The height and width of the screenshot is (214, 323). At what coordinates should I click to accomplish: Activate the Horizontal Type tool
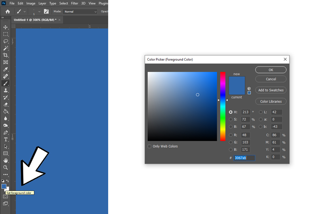6,140
